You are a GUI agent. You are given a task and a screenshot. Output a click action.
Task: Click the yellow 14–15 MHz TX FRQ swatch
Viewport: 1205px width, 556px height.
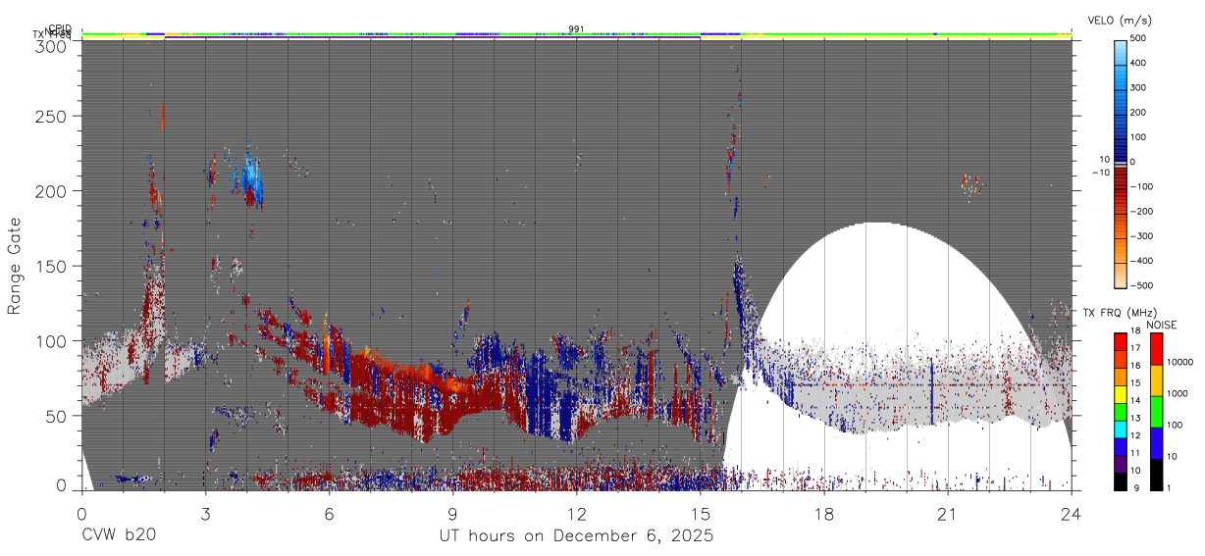click(1121, 392)
